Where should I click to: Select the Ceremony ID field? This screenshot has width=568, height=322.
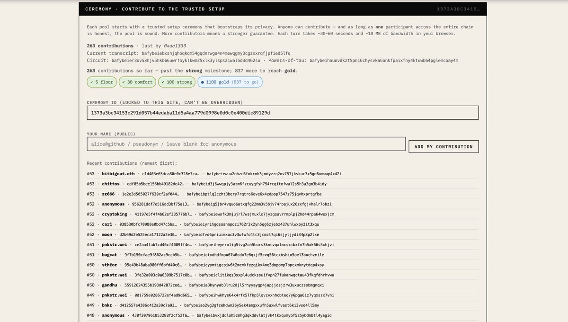point(283,113)
